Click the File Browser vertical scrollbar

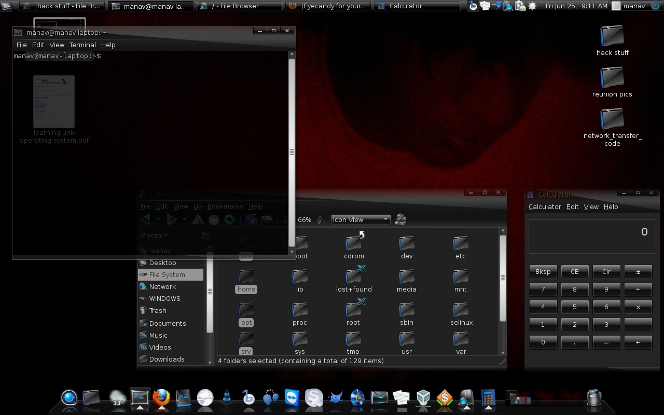tap(502, 292)
